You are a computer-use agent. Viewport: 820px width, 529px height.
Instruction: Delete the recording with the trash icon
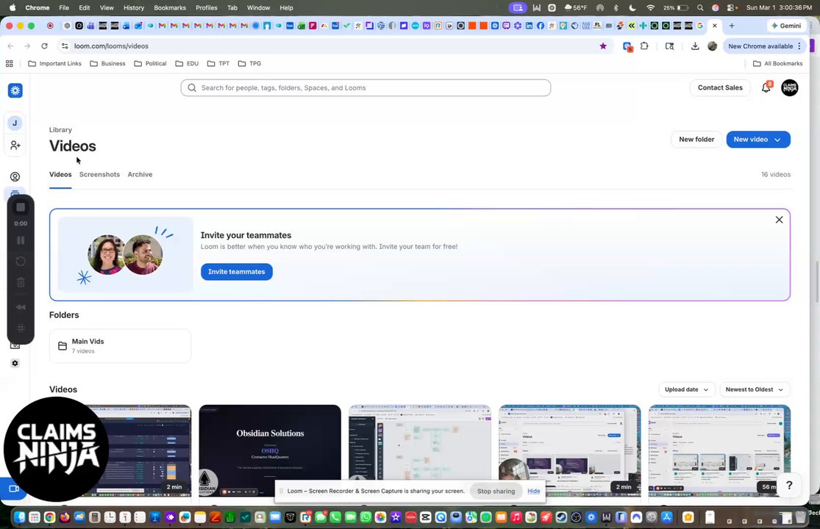[21, 283]
